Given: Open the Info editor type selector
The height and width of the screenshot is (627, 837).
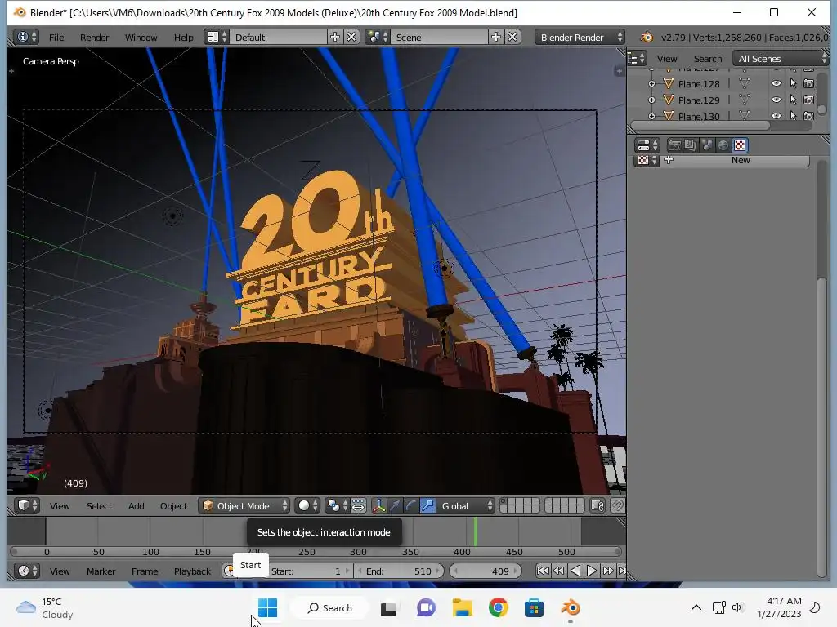Looking at the screenshot, I should [x=27, y=37].
